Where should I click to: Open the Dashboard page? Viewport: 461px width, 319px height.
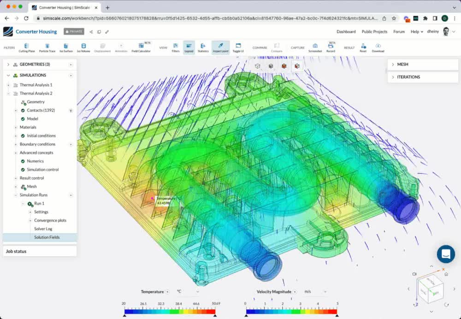point(346,31)
